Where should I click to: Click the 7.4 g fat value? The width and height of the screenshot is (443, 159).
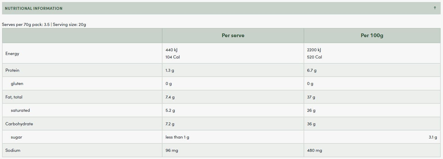[x=170, y=97]
